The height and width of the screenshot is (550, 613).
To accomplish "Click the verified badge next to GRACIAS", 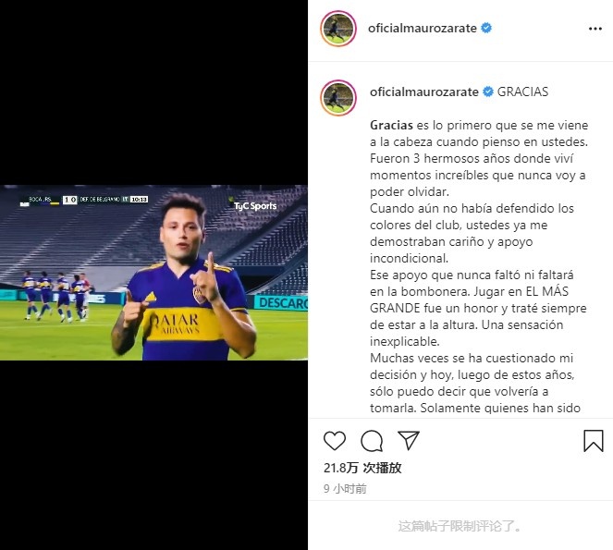I will (x=488, y=92).
